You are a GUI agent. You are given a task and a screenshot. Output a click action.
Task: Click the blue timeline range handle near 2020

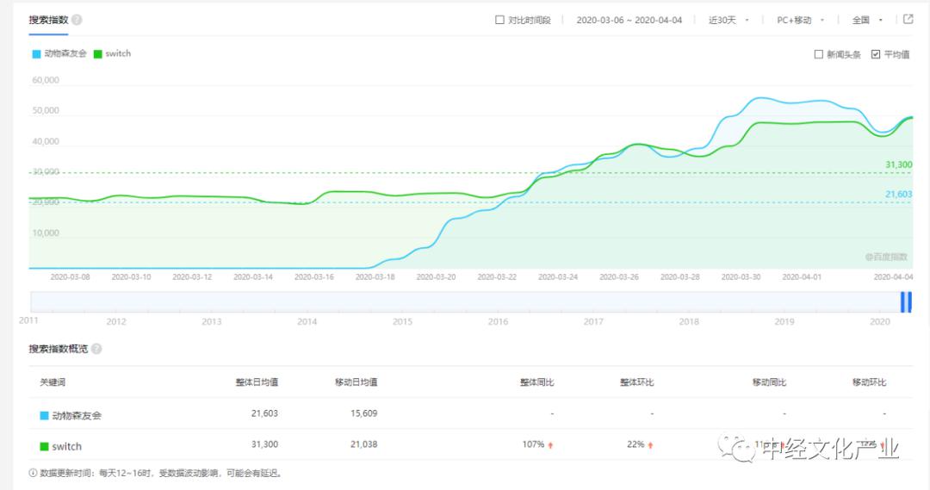(x=906, y=302)
